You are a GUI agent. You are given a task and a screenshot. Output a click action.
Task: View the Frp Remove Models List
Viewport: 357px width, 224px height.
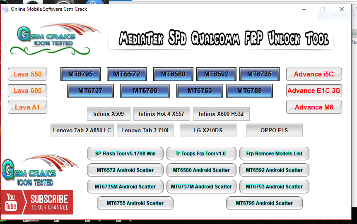click(274, 154)
